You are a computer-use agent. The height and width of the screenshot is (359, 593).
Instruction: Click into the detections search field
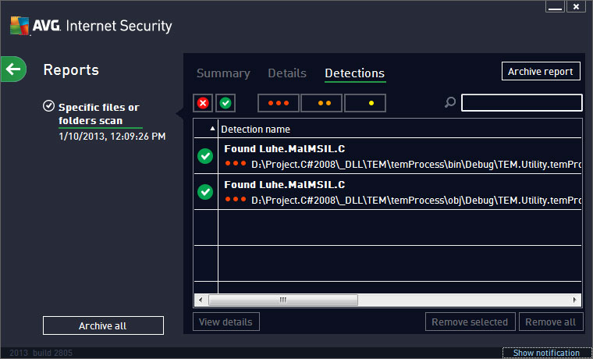click(x=521, y=103)
